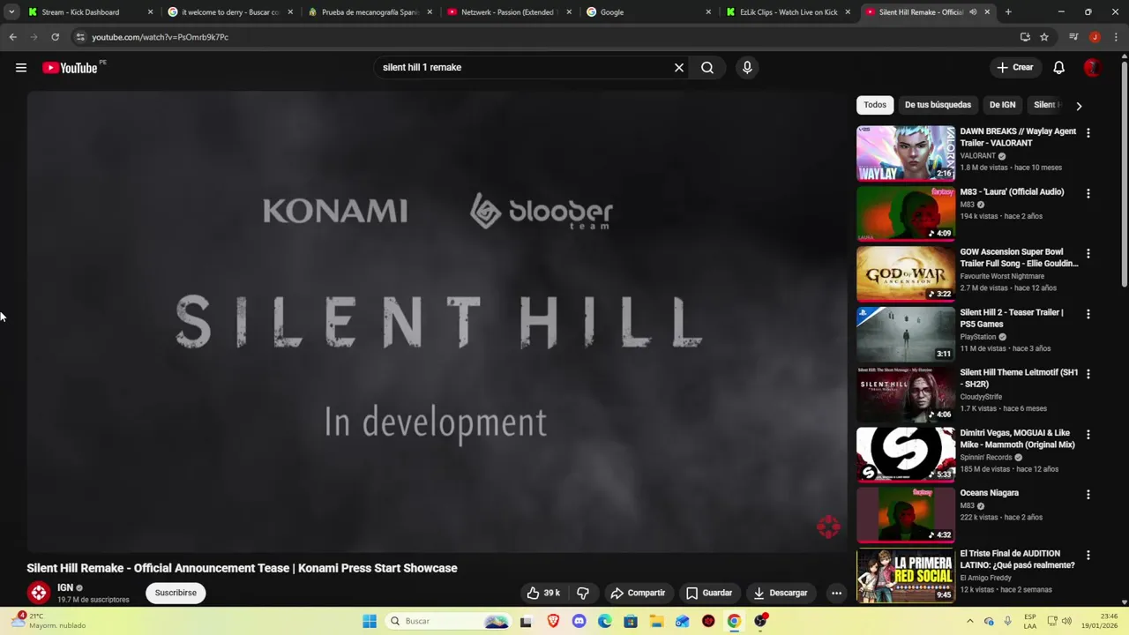Save the video with Guardar
Viewport: 1129px width, 635px height.
tap(709, 593)
